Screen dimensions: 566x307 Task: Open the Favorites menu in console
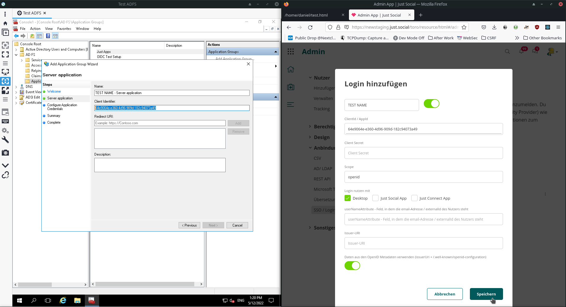(64, 29)
